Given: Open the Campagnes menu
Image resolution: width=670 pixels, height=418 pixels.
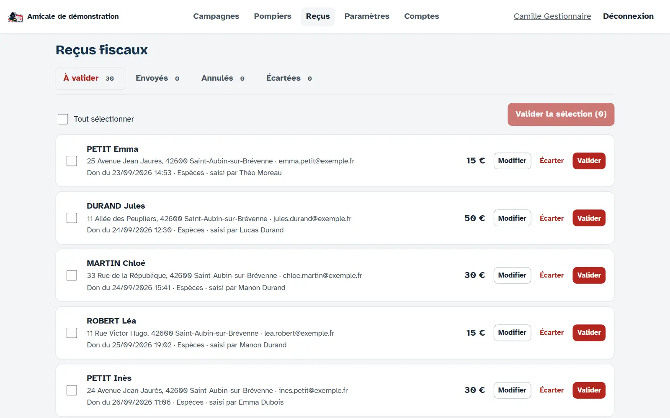Looking at the screenshot, I should (216, 16).
